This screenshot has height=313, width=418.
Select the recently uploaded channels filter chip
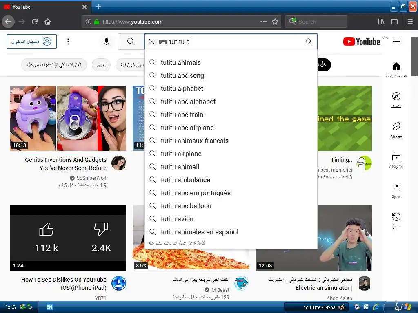click(x=54, y=65)
